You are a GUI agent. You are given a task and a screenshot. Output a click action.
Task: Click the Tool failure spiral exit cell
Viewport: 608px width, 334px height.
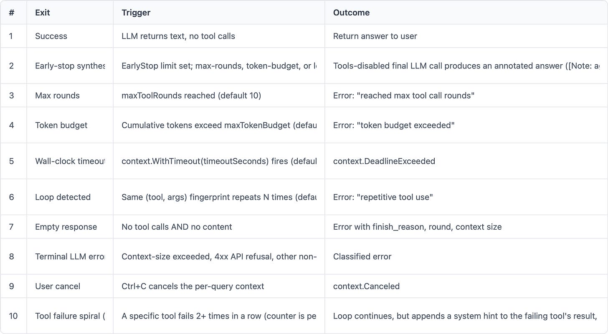(x=70, y=316)
